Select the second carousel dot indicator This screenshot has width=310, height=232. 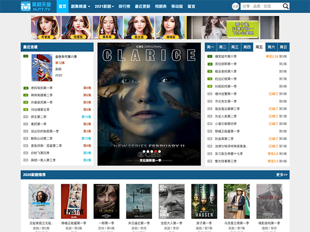coord(148,151)
